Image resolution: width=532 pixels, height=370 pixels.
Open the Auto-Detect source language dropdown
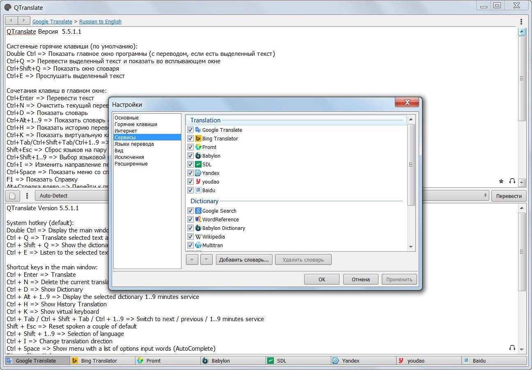coord(72,196)
